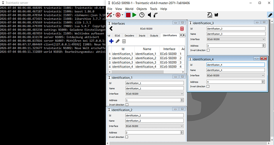Add identification with blue plus icon
This screenshot has width=274, height=145.
tap(111, 41)
